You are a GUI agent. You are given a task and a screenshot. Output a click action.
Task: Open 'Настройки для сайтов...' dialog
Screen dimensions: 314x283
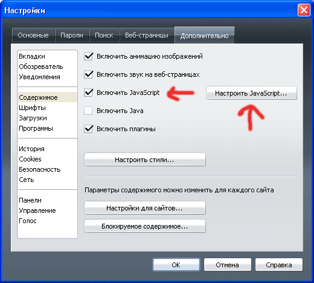pos(145,207)
